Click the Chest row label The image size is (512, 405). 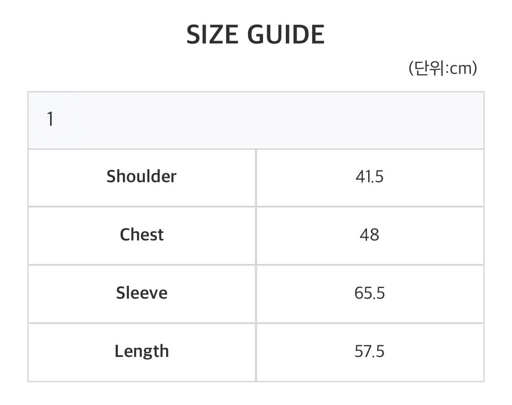[x=142, y=235]
